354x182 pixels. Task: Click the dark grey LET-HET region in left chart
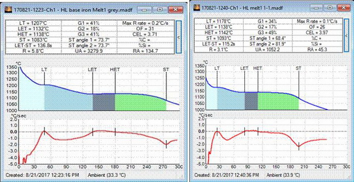coord(104,102)
